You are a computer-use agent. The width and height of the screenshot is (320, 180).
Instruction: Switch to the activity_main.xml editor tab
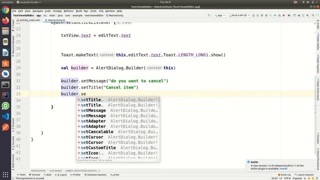(x=28, y=20)
